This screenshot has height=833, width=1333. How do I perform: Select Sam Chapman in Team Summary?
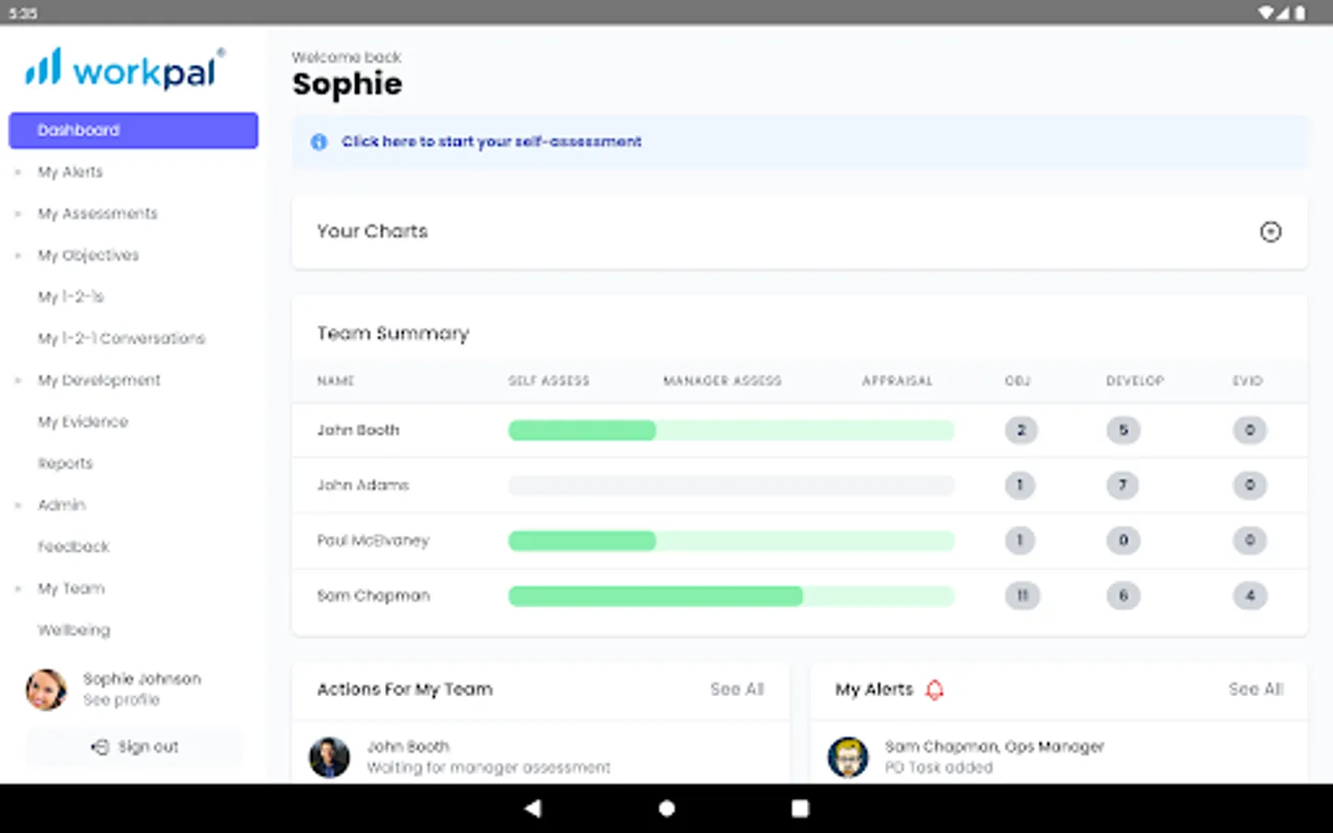[x=373, y=596]
